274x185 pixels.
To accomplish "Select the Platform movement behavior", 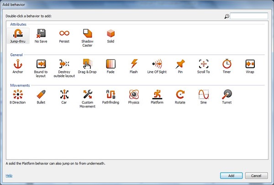I will pyautogui.click(x=157, y=95).
